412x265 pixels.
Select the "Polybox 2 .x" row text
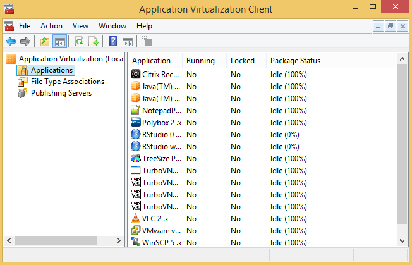[162, 123]
